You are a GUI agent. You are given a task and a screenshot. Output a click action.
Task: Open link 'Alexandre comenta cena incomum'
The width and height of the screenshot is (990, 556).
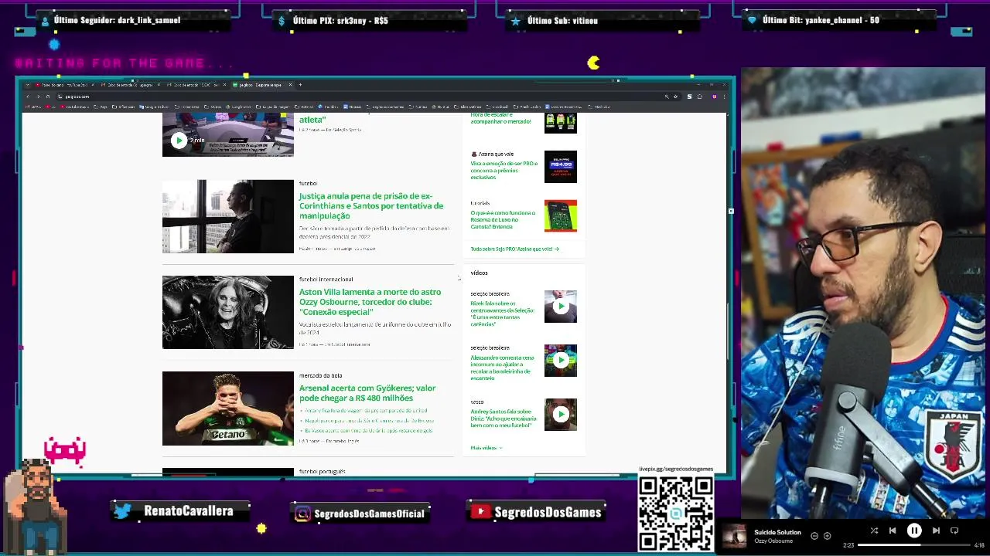coord(503,368)
